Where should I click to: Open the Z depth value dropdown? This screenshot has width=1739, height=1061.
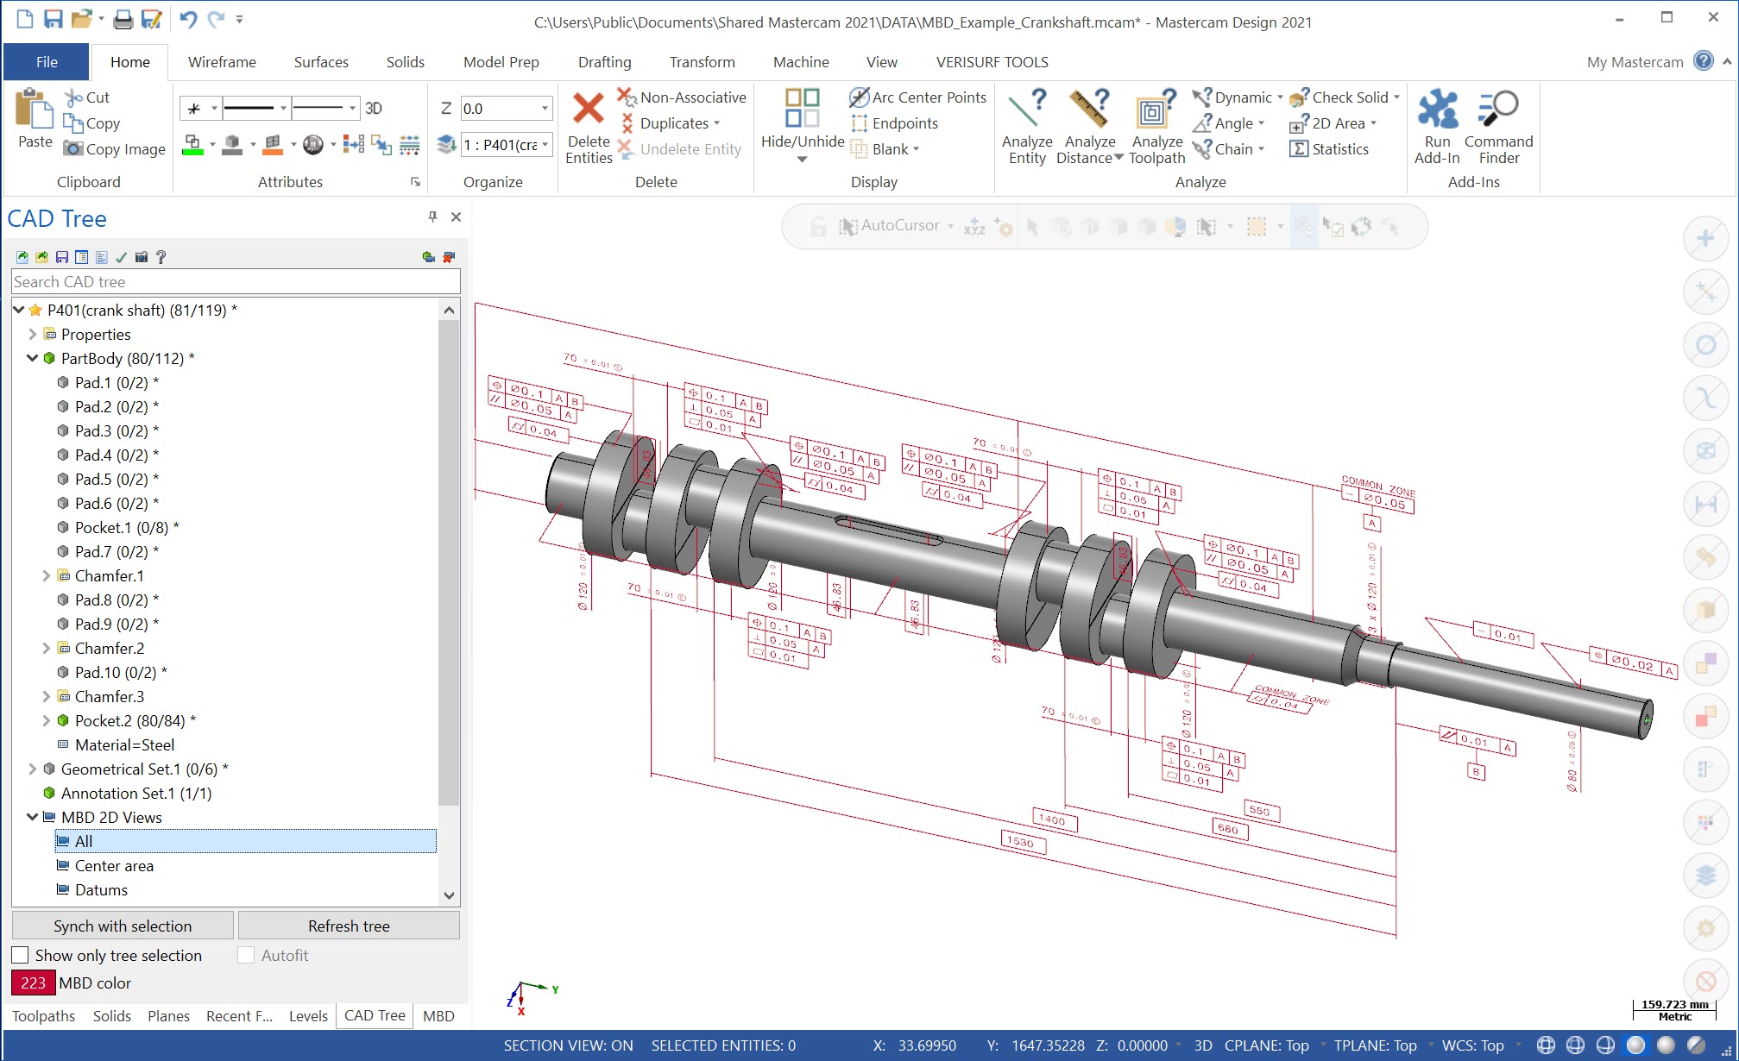click(x=545, y=109)
